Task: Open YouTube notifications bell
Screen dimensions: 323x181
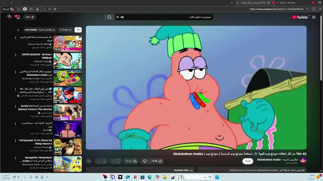Action: pyautogui.click(x=17, y=17)
